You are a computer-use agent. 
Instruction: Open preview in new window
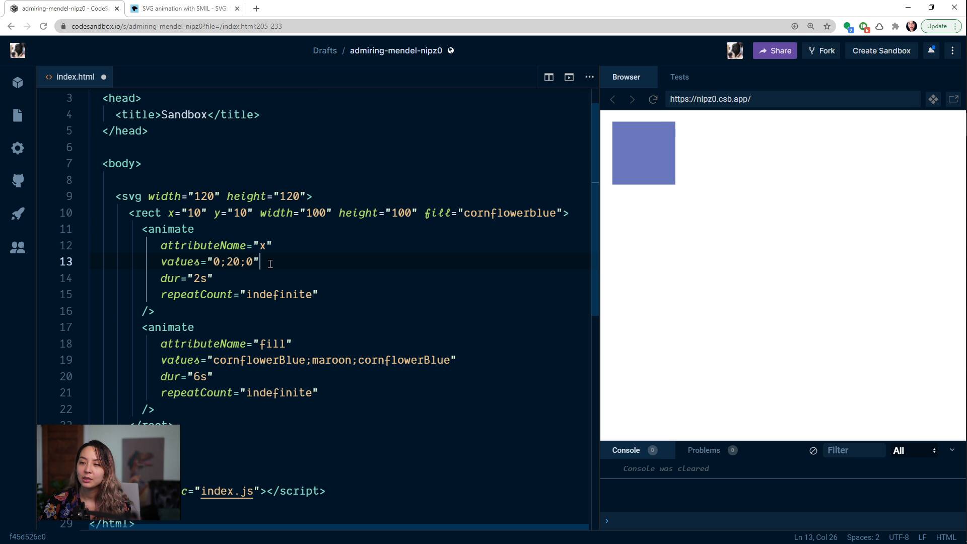953,99
